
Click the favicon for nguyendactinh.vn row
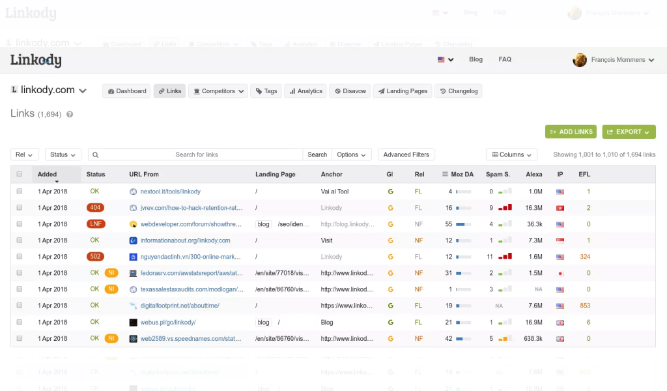tap(133, 257)
